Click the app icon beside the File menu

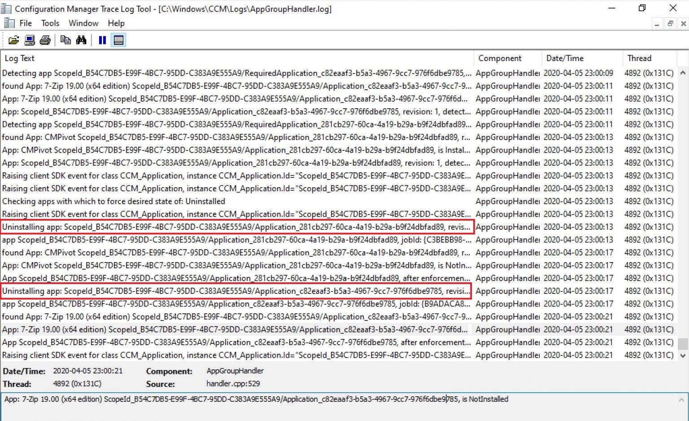9,22
